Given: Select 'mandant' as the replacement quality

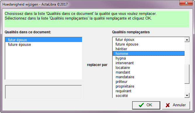Looking at the screenshot, I should coord(149,72).
